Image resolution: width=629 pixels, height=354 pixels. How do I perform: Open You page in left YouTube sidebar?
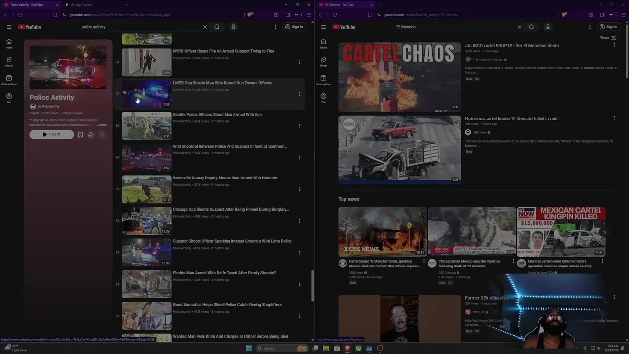click(x=9, y=98)
